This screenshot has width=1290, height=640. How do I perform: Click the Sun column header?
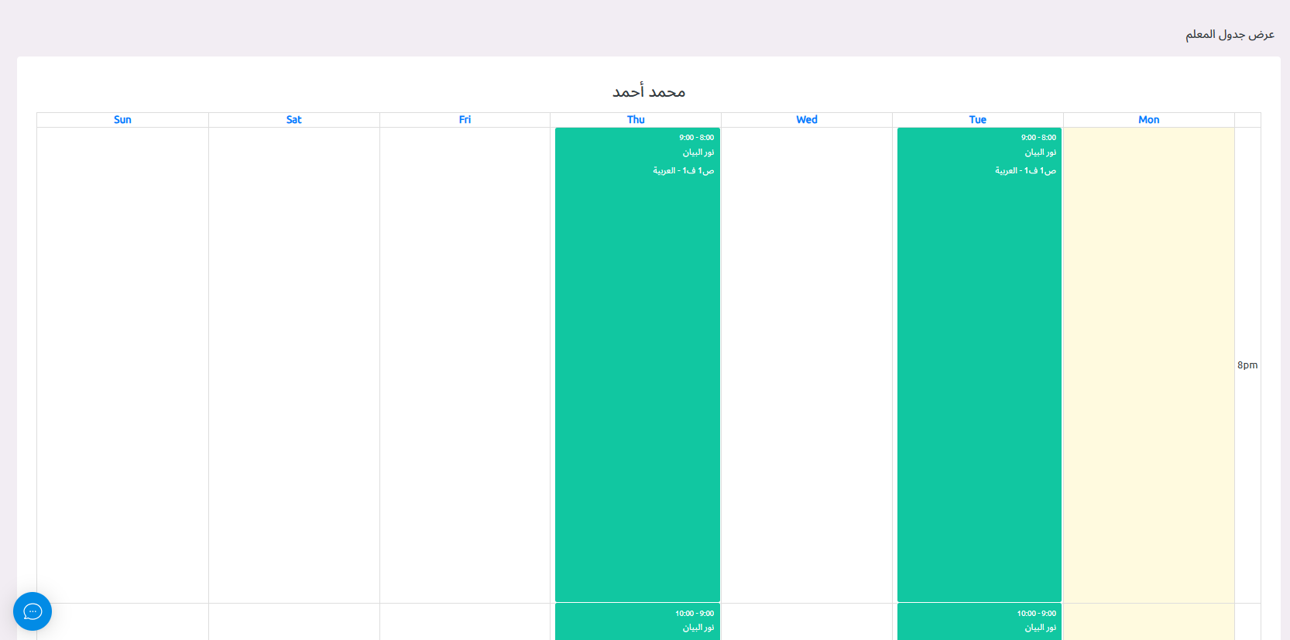coord(122,120)
